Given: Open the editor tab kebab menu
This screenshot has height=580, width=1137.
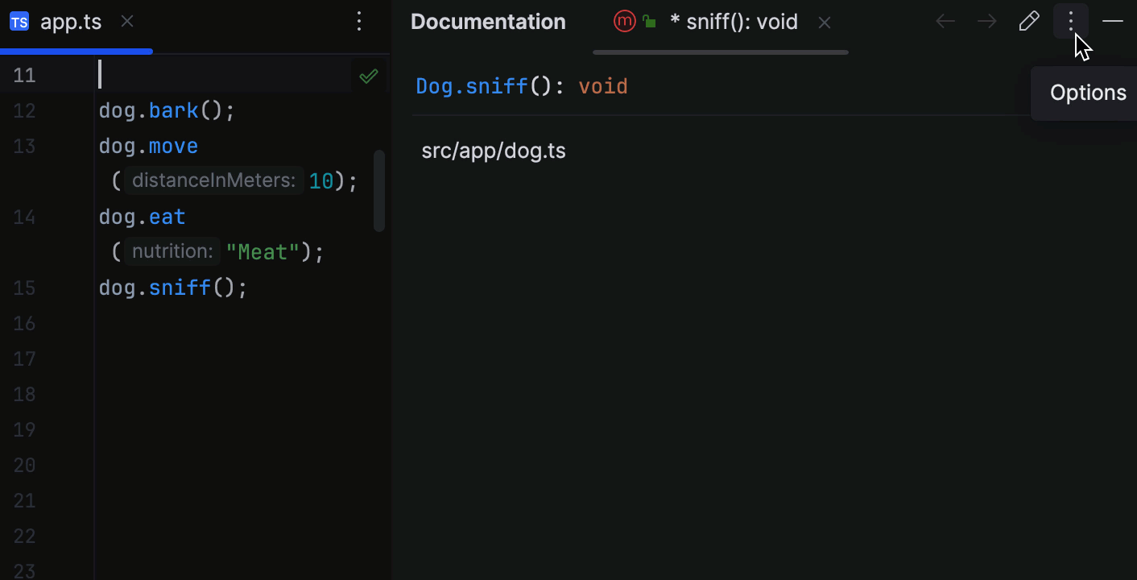Looking at the screenshot, I should pos(359,22).
